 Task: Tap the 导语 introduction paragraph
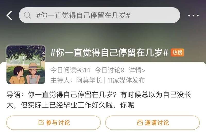click(x=99, y=100)
